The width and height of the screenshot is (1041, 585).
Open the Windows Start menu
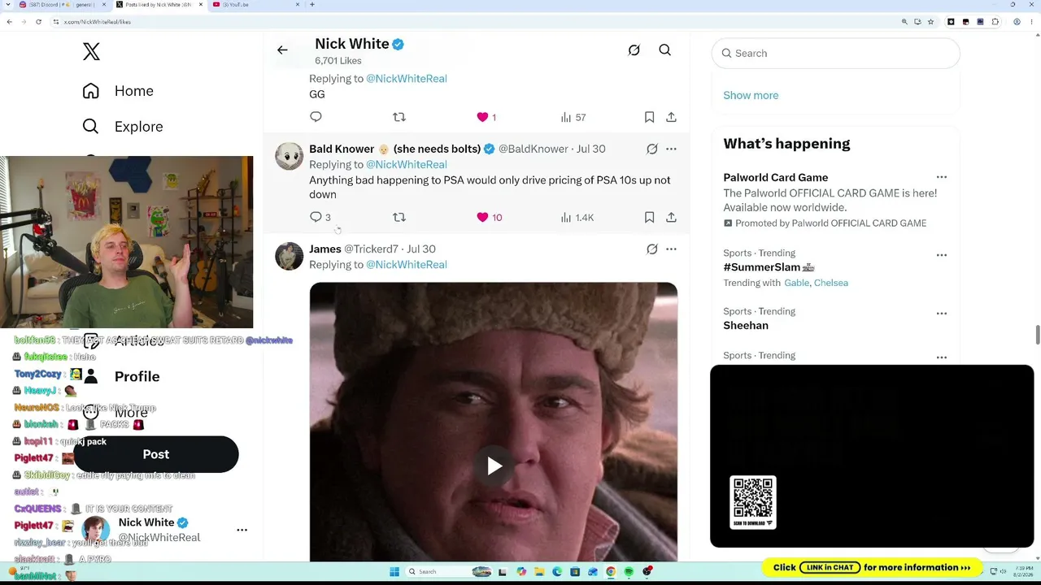coord(394,572)
